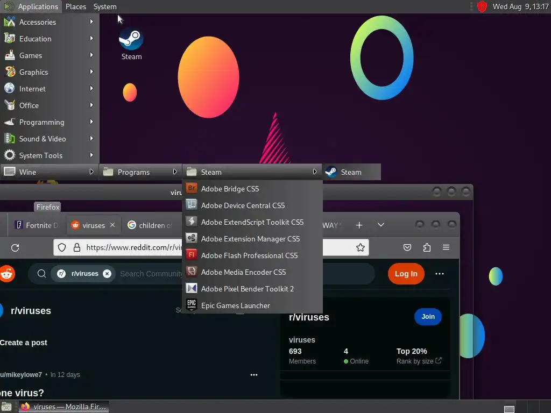Screen dimensions: 551x413
Task: Expand the Steam folder submenu arrow
Action: [314, 172]
